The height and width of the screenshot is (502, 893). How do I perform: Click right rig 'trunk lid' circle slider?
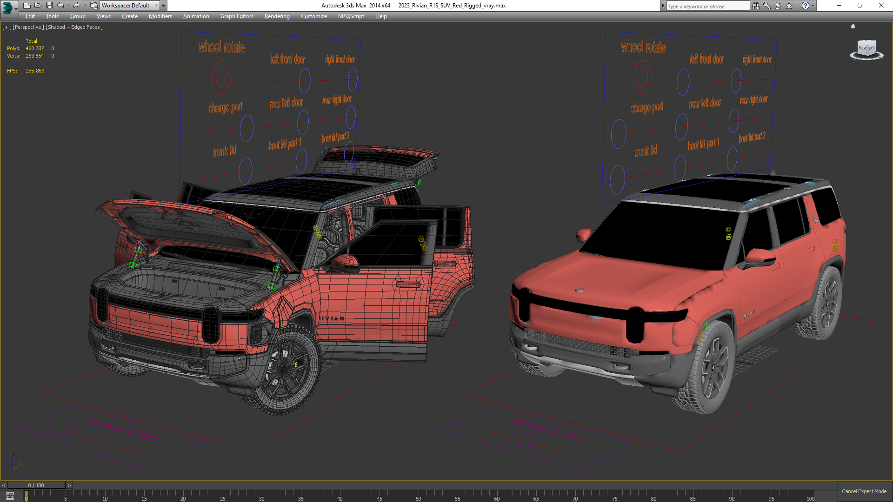[x=617, y=180]
